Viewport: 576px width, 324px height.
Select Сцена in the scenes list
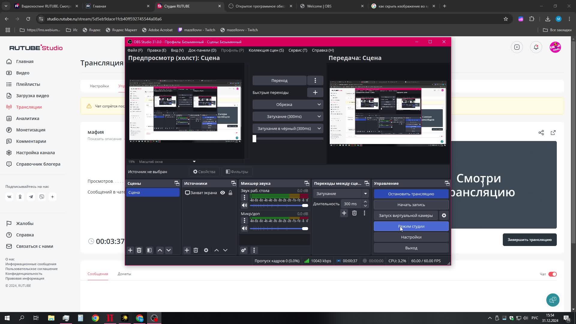point(153,192)
